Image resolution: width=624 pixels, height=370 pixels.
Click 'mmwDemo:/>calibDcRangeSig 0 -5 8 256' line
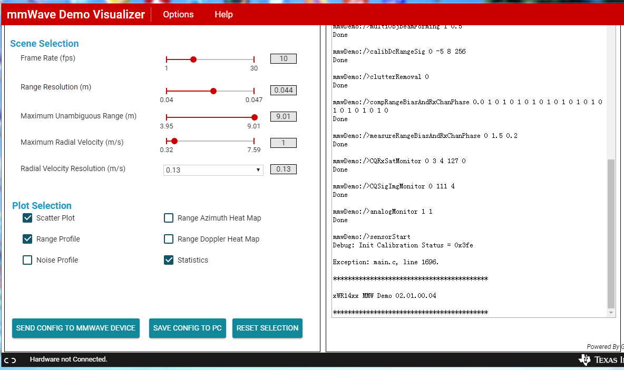coord(399,52)
